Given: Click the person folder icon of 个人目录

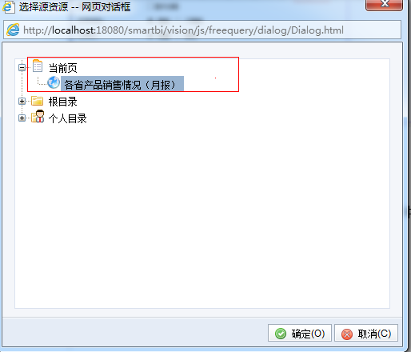Looking at the screenshot, I should tap(38, 116).
